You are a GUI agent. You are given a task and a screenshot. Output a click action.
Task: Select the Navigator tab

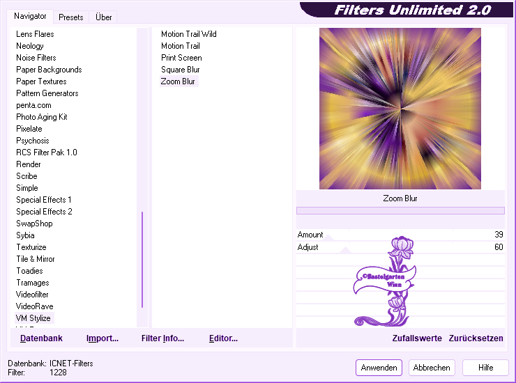30,16
